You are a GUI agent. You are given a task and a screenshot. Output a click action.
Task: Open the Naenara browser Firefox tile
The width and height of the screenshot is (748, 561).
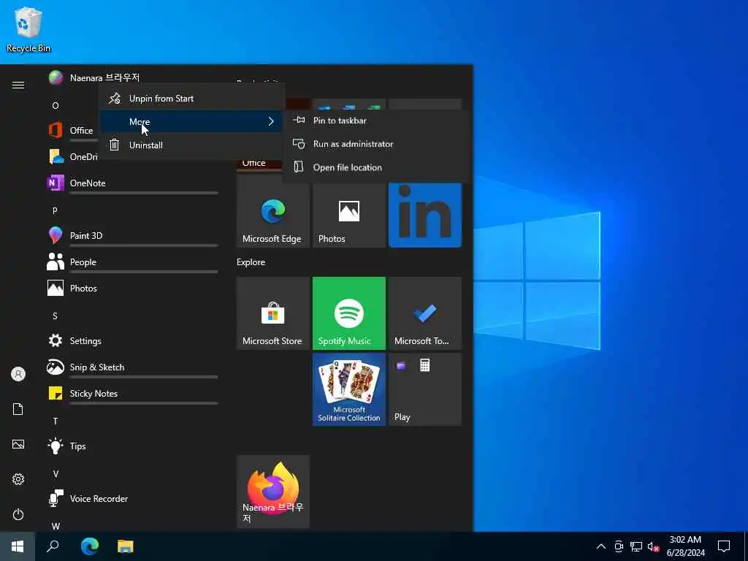pos(273,492)
